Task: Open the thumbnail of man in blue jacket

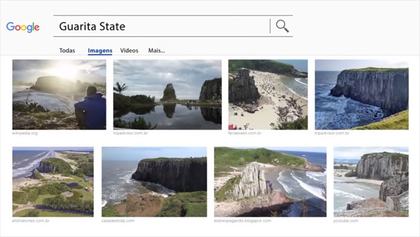Action: point(59,95)
